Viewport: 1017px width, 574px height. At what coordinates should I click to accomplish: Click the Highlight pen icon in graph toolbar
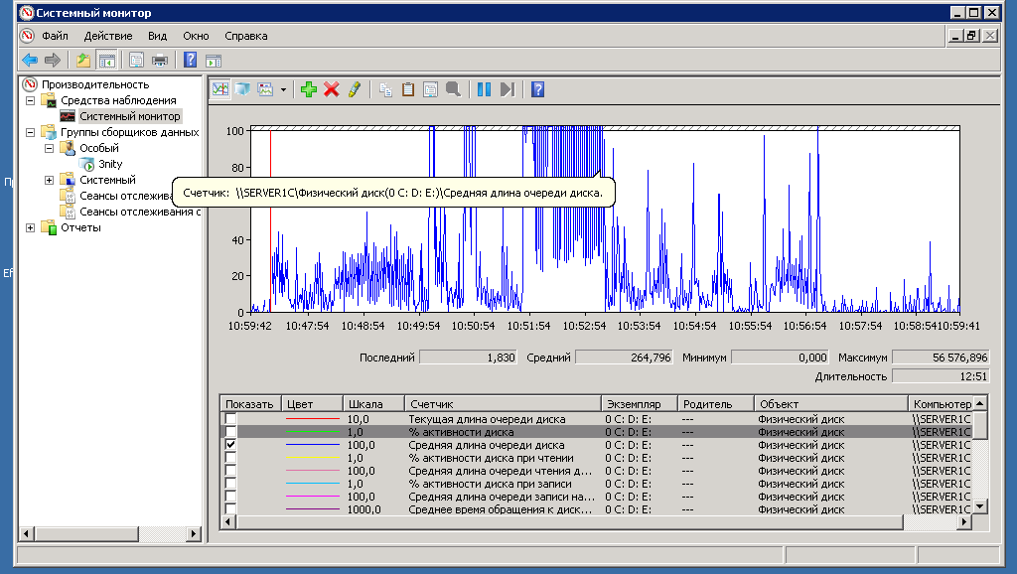(354, 89)
